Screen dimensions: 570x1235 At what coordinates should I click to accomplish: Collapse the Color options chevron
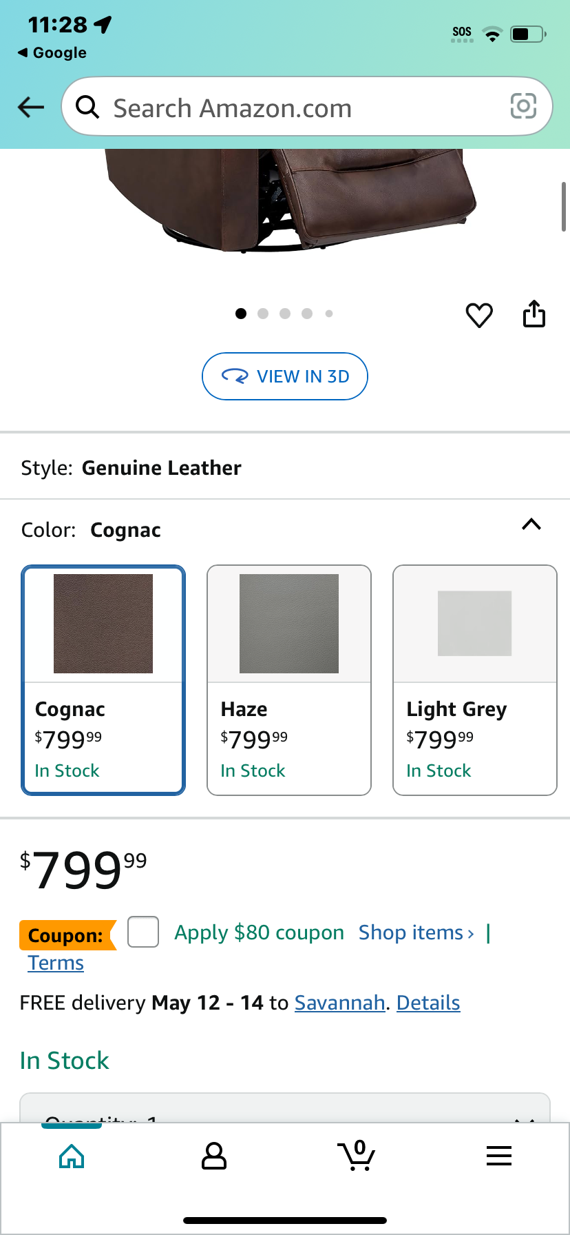[x=531, y=525]
